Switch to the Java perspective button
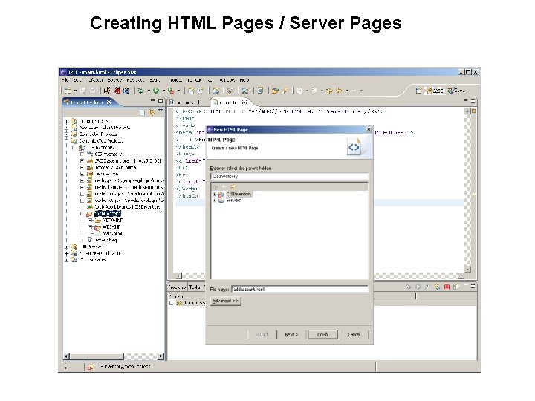535x401 pixels. (x=455, y=91)
